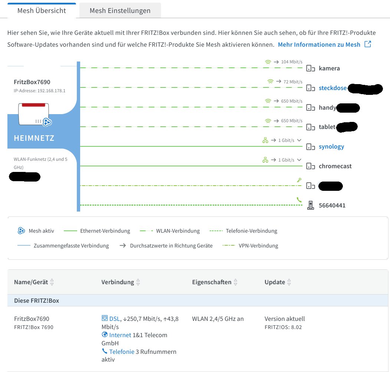Switch to the Mesh Einstellungen tab

(x=120, y=10)
